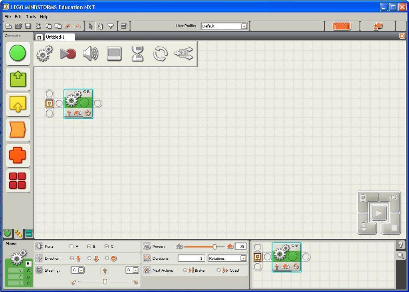Click the Download button on the controller
Image resolution: width=409 pixels, height=292 pixels.
click(363, 227)
